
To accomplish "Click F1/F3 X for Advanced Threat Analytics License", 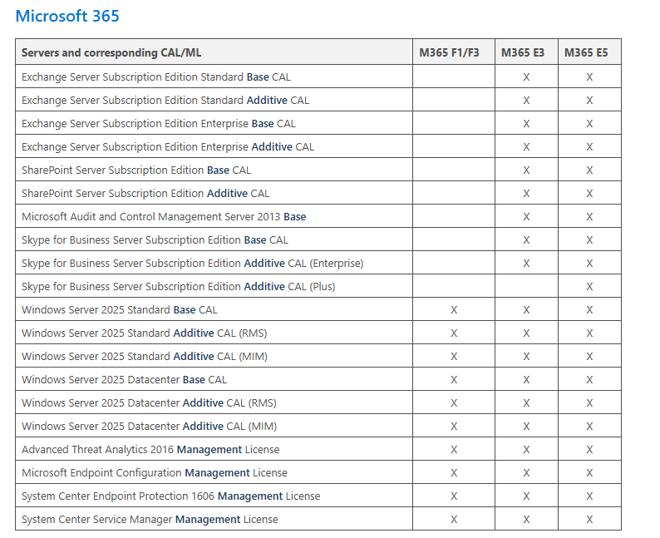I will 454,450.
